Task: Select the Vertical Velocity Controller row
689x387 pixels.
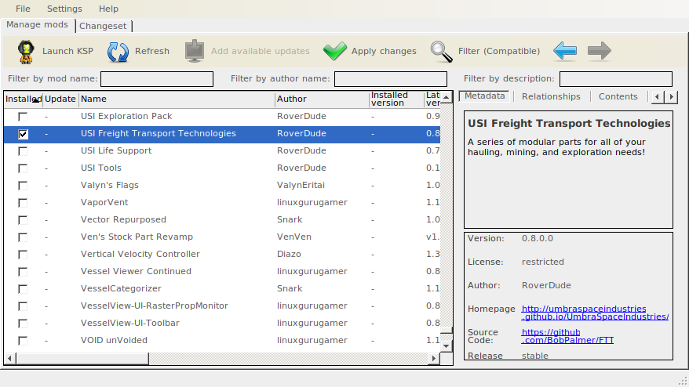Action: (x=222, y=254)
